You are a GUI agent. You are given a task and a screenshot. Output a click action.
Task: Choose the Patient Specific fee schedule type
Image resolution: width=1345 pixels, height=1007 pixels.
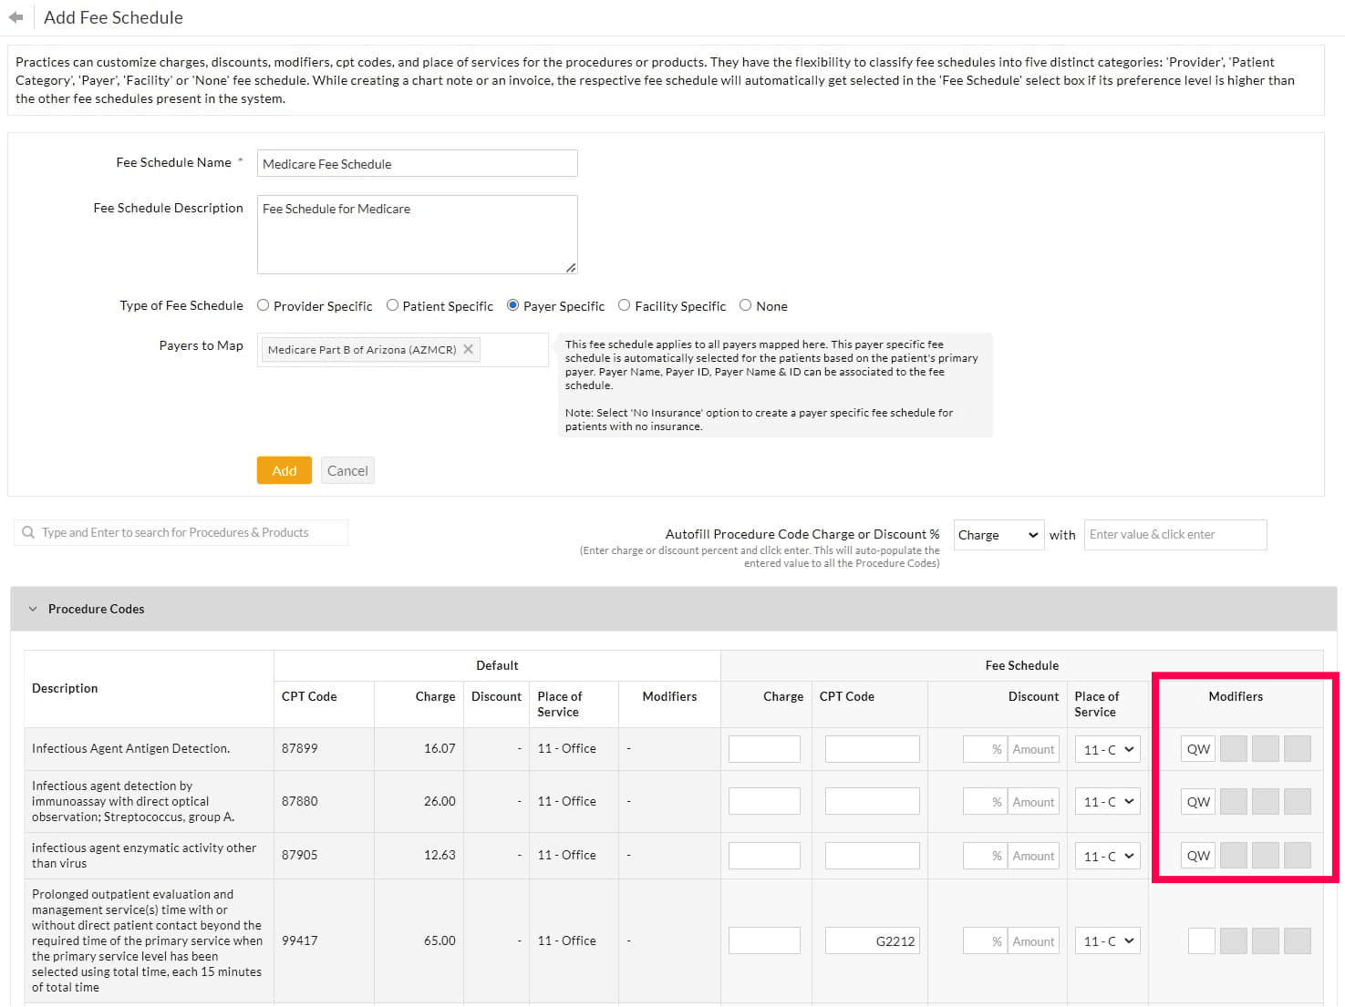[x=392, y=305]
